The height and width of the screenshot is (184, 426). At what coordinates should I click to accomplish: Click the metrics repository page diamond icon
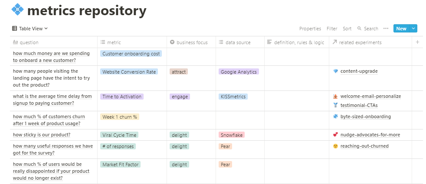pyautogui.click(x=18, y=10)
